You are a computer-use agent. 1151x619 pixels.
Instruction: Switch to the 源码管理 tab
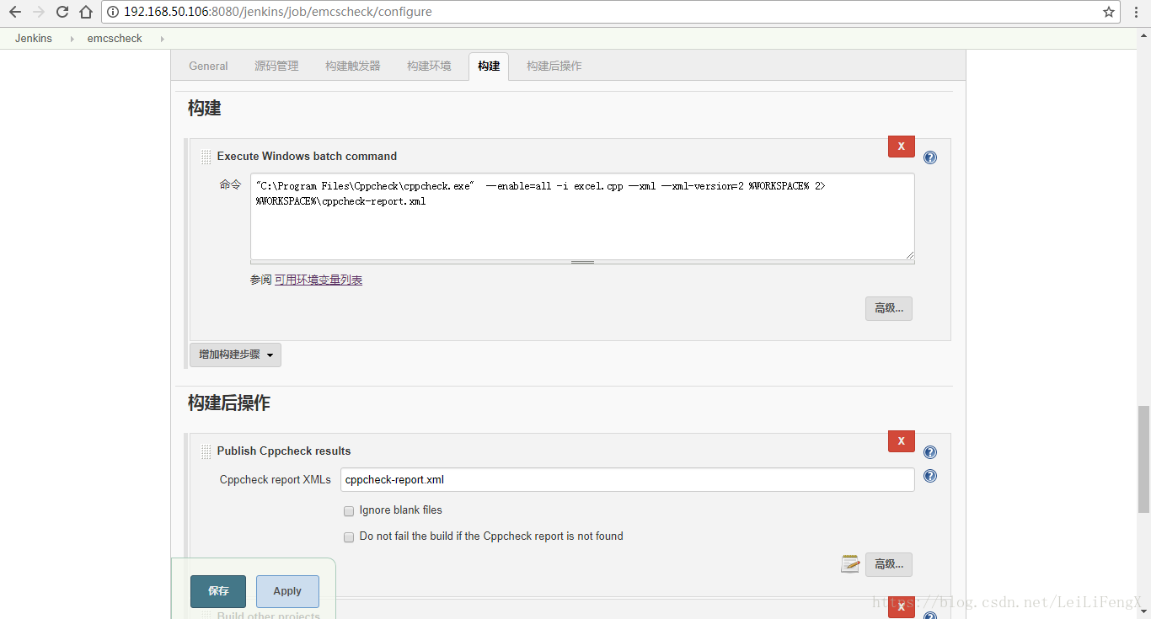[x=276, y=66]
